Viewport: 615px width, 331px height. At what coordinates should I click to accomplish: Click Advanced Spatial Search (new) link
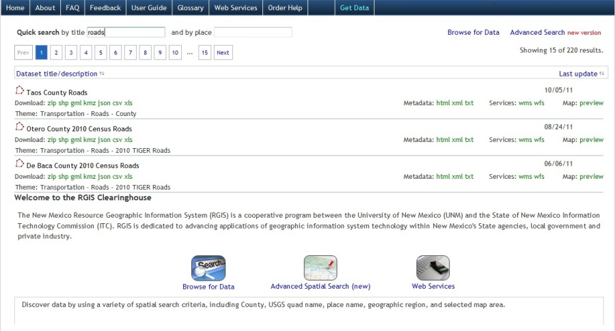point(320,287)
